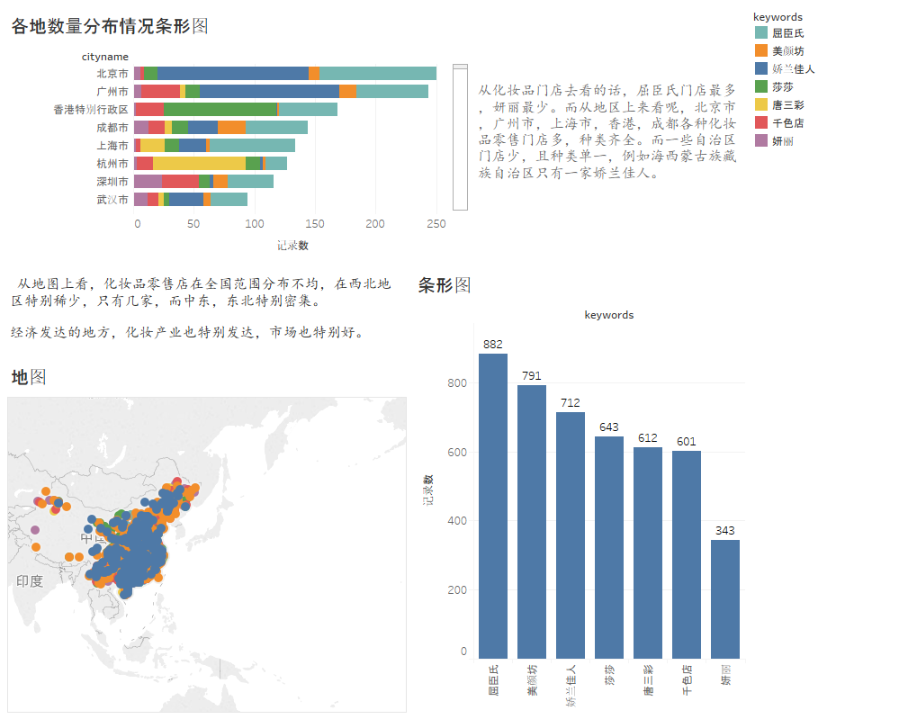The height and width of the screenshot is (719, 899).
Task: Select the 莎莎 green legend swatch
Action: [x=760, y=86]
